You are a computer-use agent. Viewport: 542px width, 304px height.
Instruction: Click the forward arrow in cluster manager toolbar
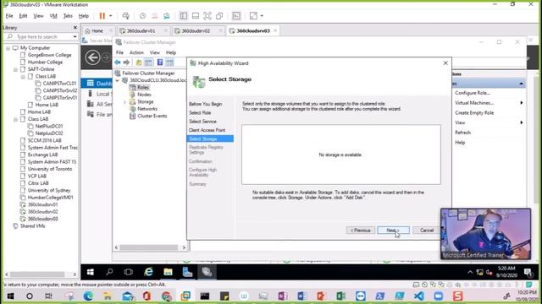click(126, 62)
